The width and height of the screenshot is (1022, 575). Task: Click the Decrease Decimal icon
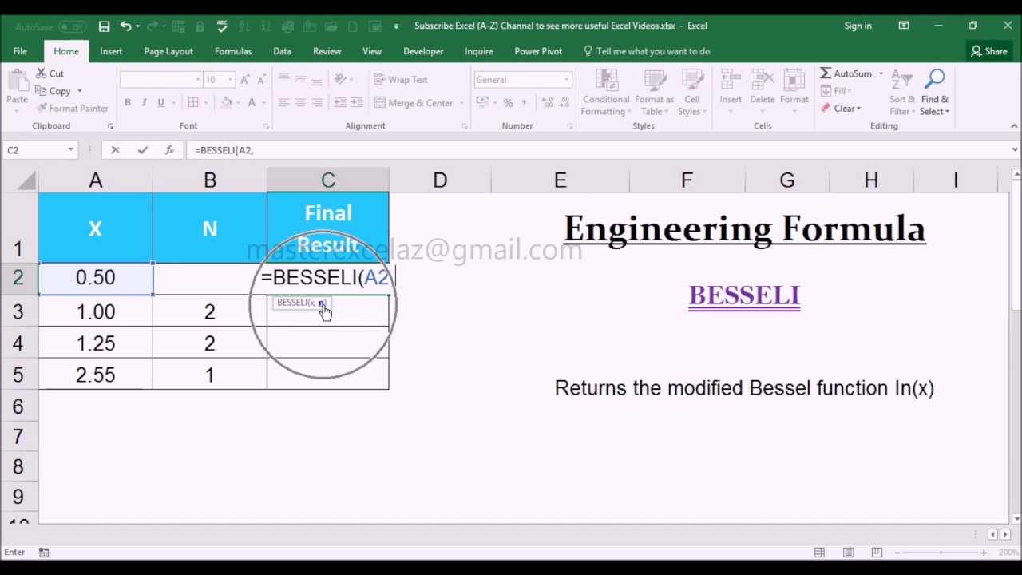(562, 102)
